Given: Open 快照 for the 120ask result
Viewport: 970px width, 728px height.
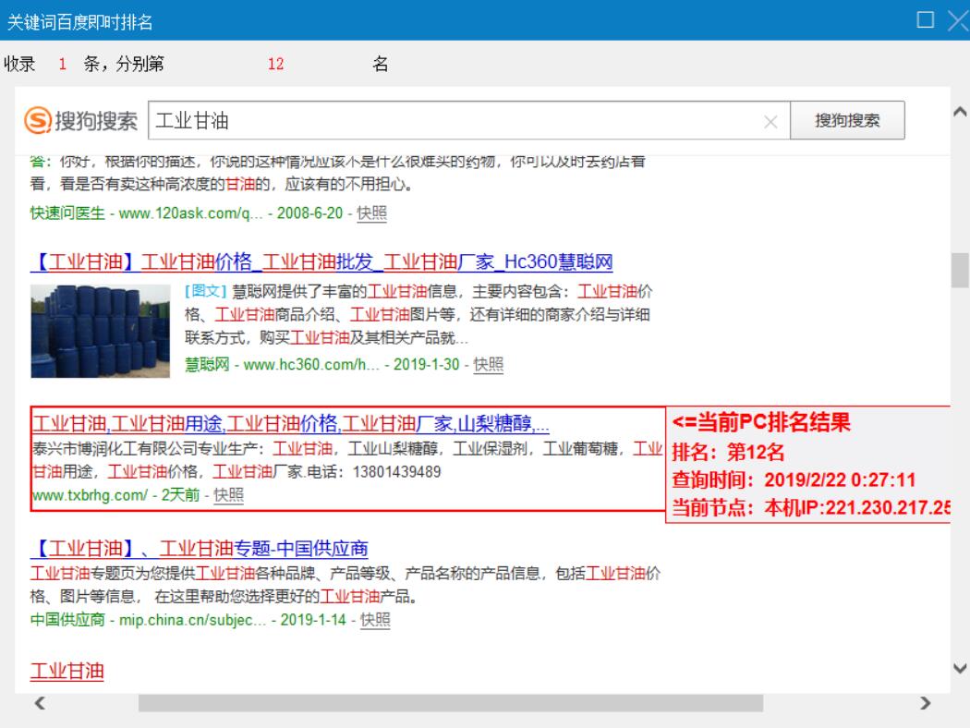Looking at the screenshot, I should point(371,212).
